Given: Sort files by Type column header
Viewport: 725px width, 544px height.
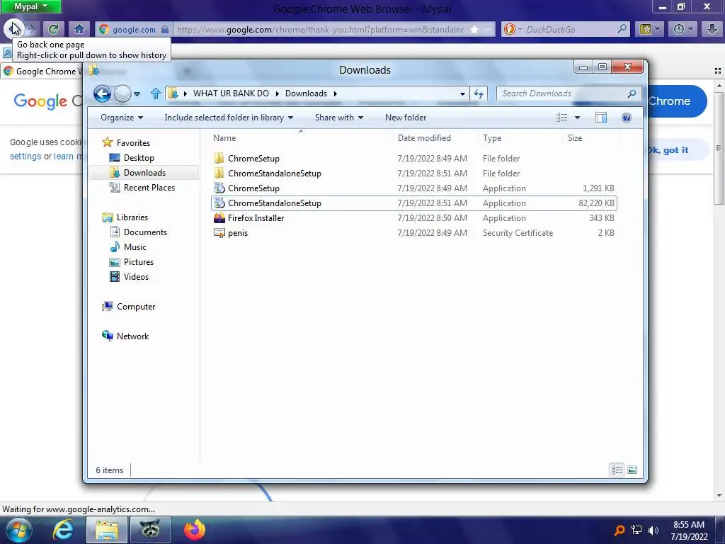Looking at the screenshot, I should (492, 138).
